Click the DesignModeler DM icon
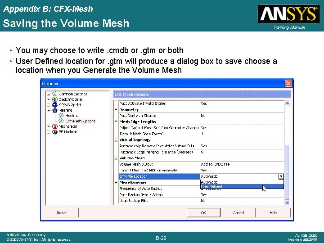324x243 pixels. click(54, 99)
